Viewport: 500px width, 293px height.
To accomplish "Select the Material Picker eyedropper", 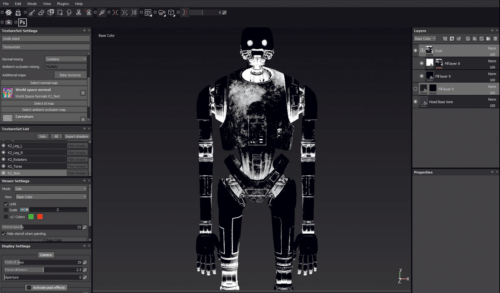I will point(102,12).
